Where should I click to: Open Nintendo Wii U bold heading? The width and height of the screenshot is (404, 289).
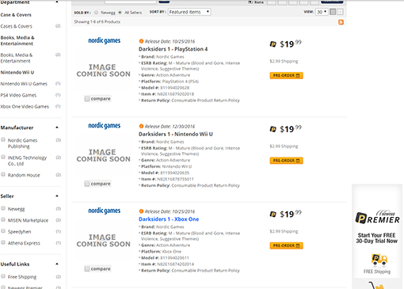click(17, 72)
